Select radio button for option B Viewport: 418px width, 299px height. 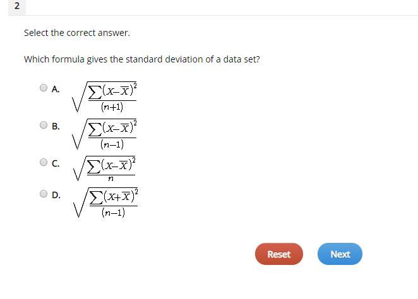[44, 126]
